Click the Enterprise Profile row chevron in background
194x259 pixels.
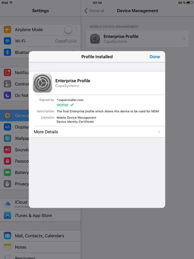[x=184, y=39]
